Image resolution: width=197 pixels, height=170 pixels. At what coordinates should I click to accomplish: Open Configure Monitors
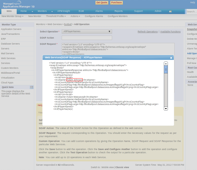tap(117, 16)
